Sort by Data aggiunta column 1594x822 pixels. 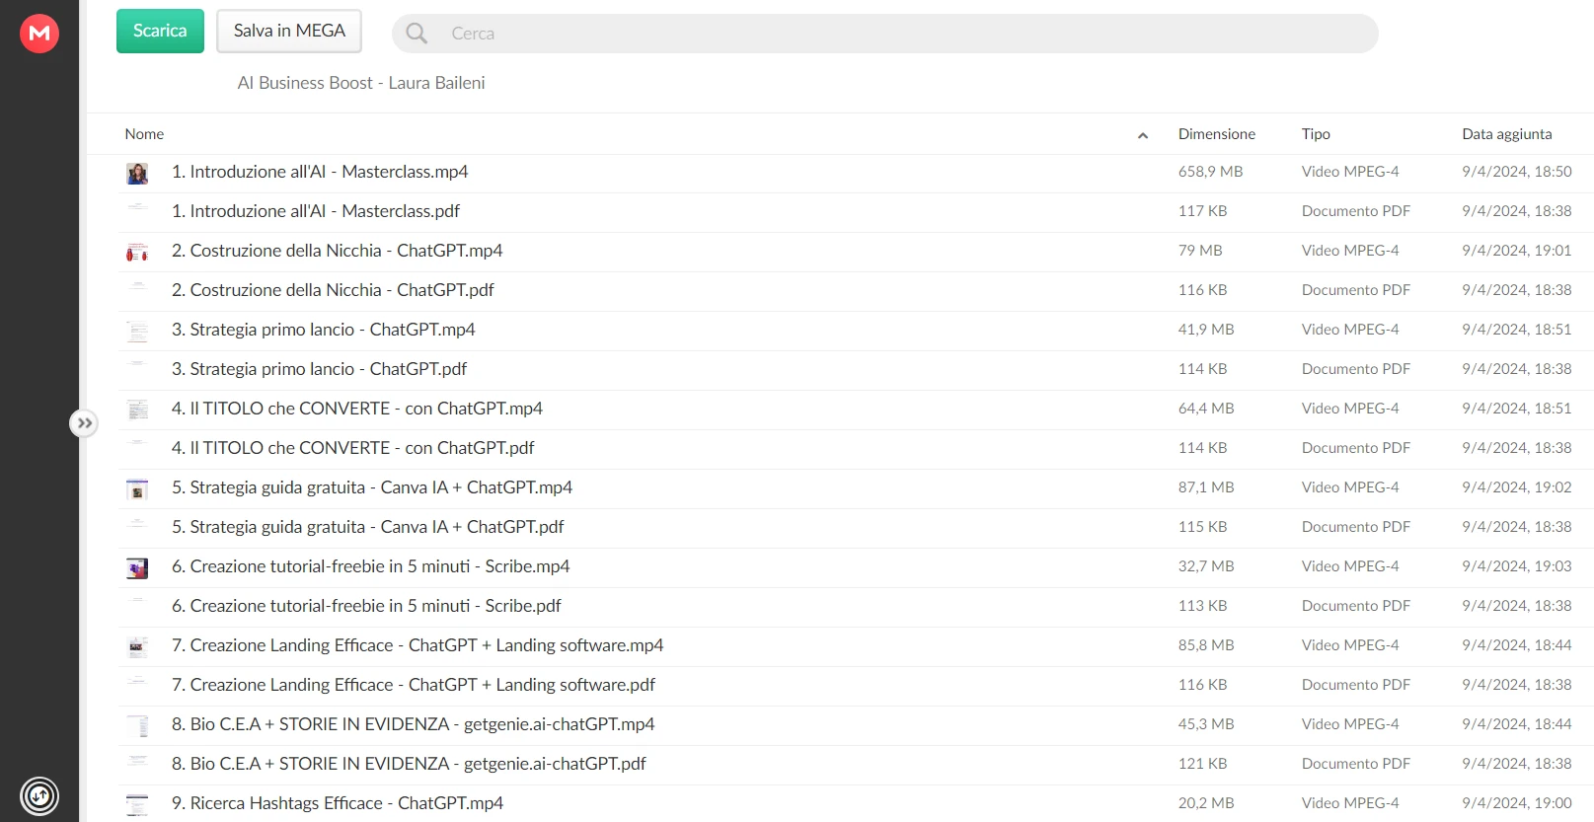[x=1506, y=134]
